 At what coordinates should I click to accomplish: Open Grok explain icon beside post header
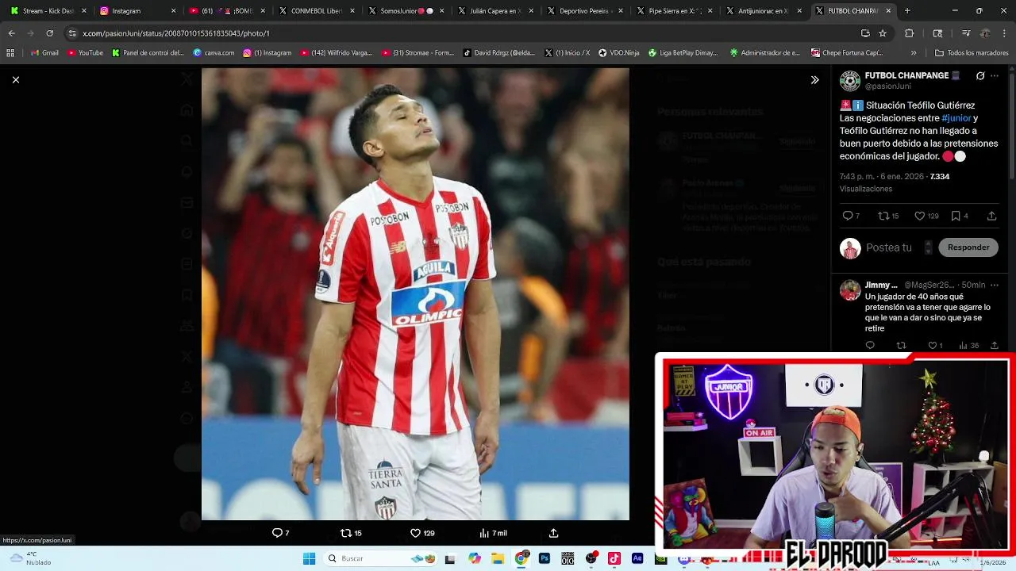coord(980,76)
